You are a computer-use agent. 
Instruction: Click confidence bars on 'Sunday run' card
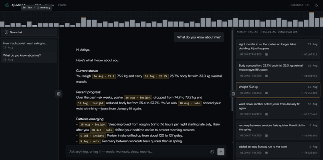point(266,152)
